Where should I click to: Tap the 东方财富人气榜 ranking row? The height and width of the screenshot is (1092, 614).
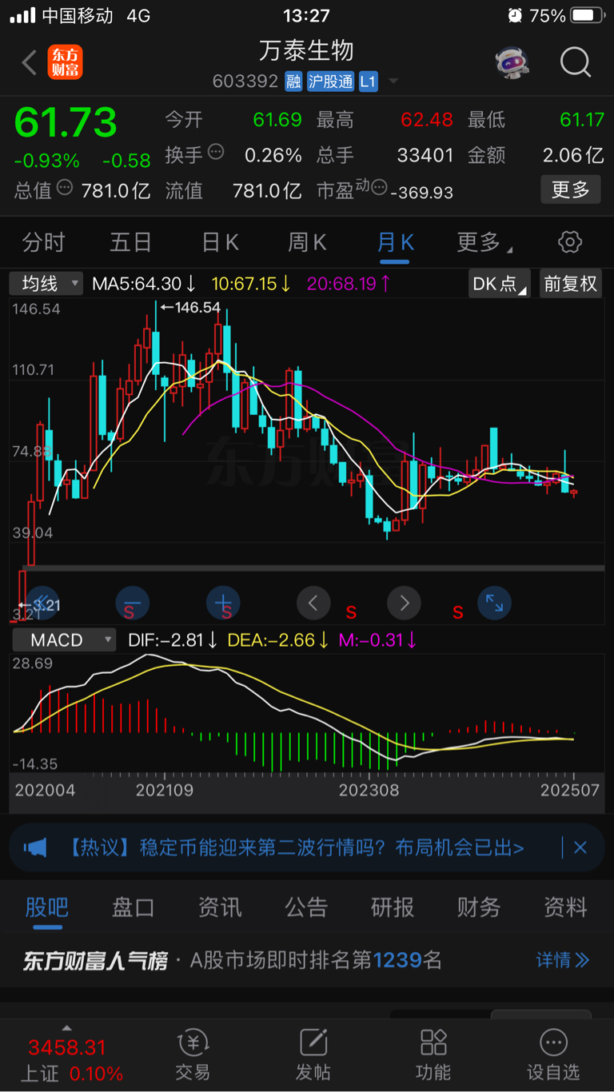307,960
